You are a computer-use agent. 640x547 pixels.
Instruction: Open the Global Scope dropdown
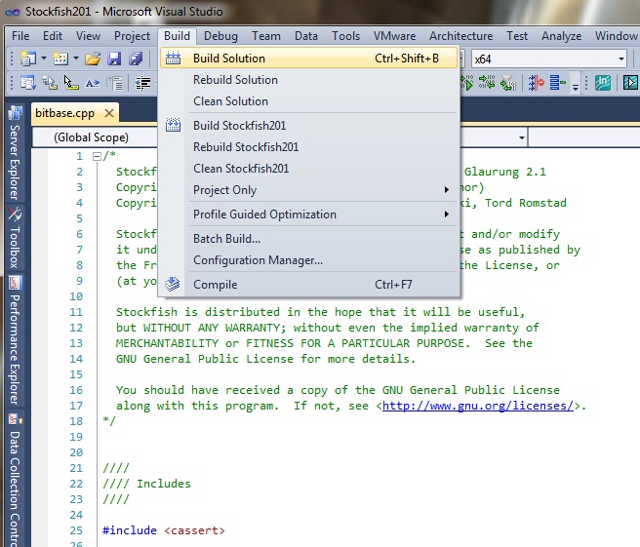point(95,137)
